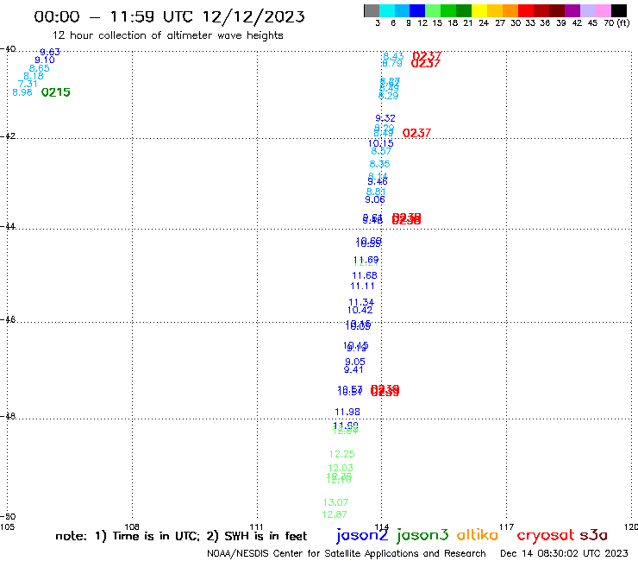Pick the yellow swatch in the color scale
The height and width of the screenshot is (561, 638).
coord(479,10)
